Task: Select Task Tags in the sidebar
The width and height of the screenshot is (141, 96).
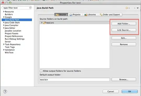Action: point(10,47)
